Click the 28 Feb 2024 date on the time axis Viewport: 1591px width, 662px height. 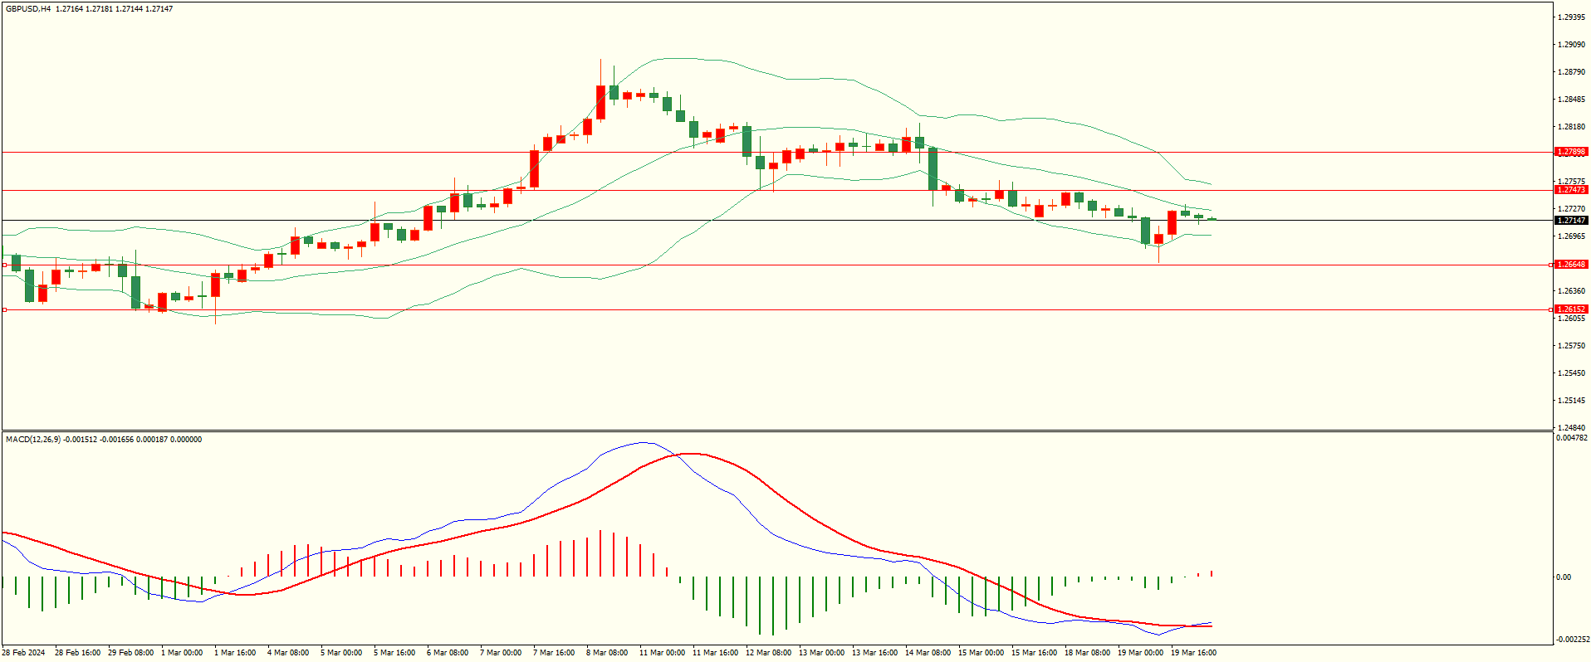24,653
